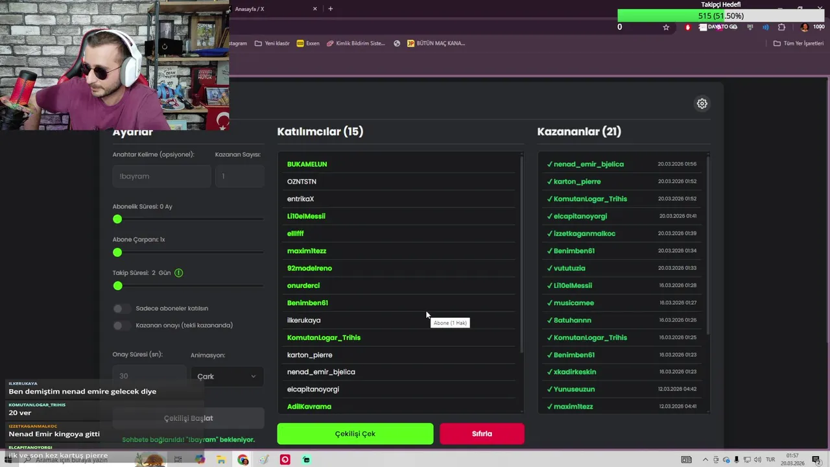Toggle Kazanan onayı (tekli kazananda) switch
The height and width of the screenshot is (467, 830).
point(121,326)
